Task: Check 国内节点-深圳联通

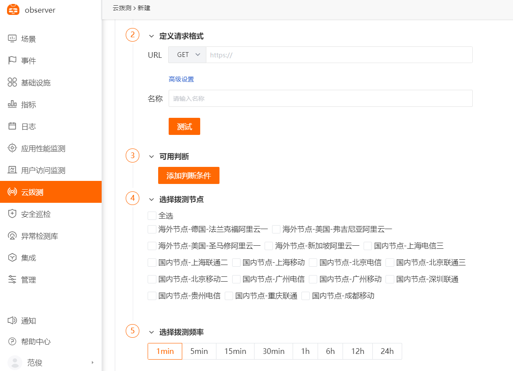Action: tap(389, 279)
